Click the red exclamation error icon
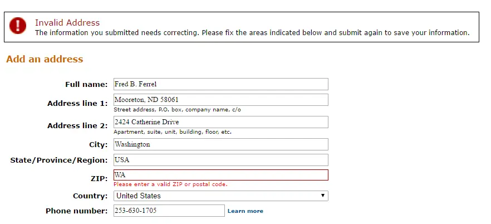 click(18, 26)
